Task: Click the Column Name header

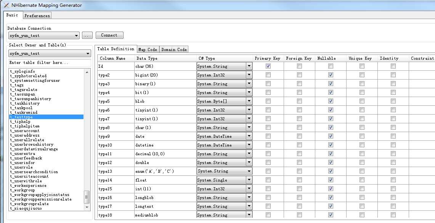Action: [x=112, y=59]
